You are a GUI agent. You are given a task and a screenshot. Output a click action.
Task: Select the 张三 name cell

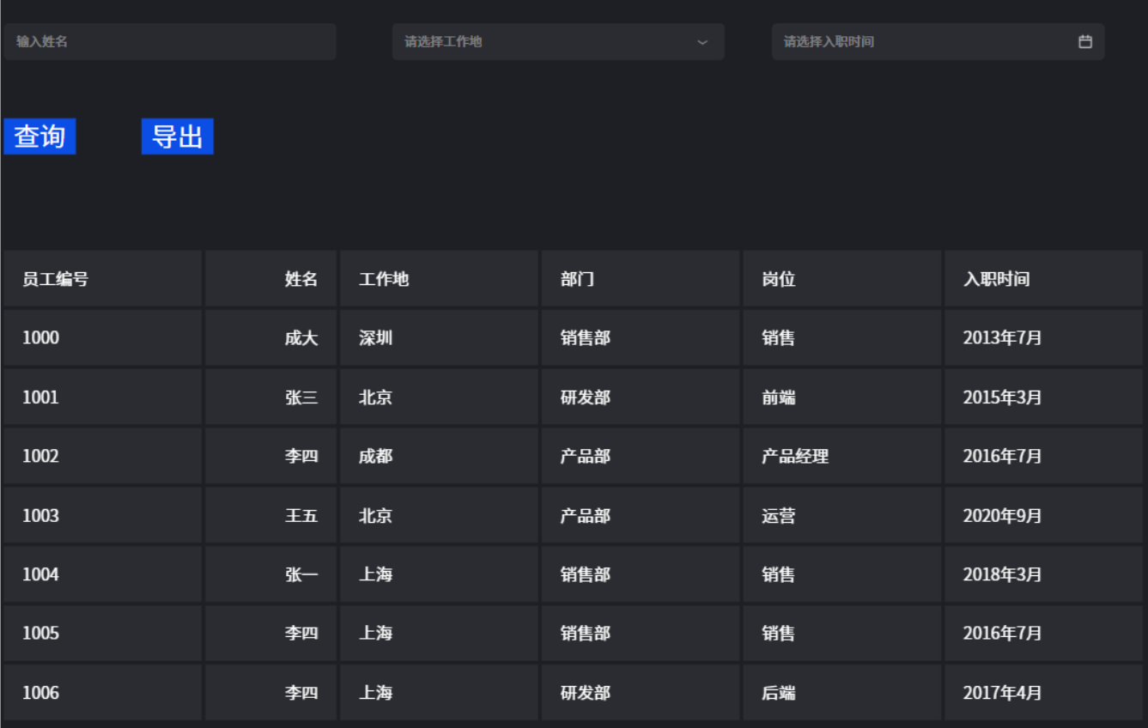271,397
